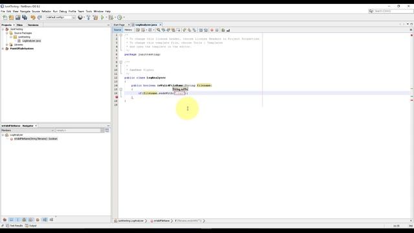This screenshot has height=233, width=414.
Task: Select LogAnalyzer.java in project tree
Action: 32,41
